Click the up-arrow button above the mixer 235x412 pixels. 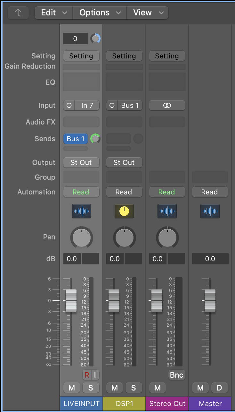[x=18, y=13]
